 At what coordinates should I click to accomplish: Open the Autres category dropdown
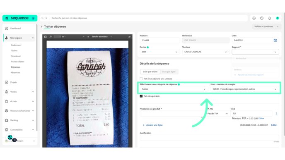(x=174, y=89)
